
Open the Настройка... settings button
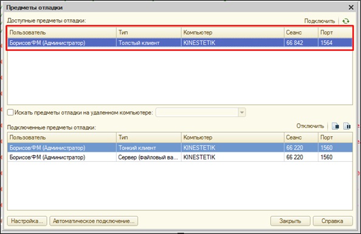[27, 221]
